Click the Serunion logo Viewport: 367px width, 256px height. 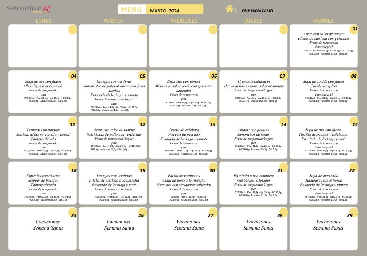coord(29,9)
